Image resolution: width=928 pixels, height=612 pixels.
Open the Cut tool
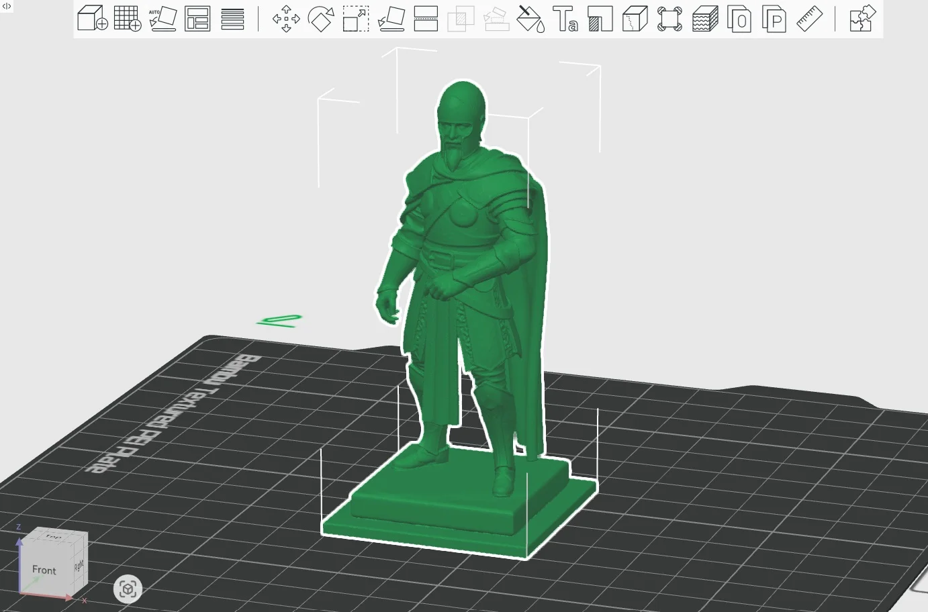point(426,19)
